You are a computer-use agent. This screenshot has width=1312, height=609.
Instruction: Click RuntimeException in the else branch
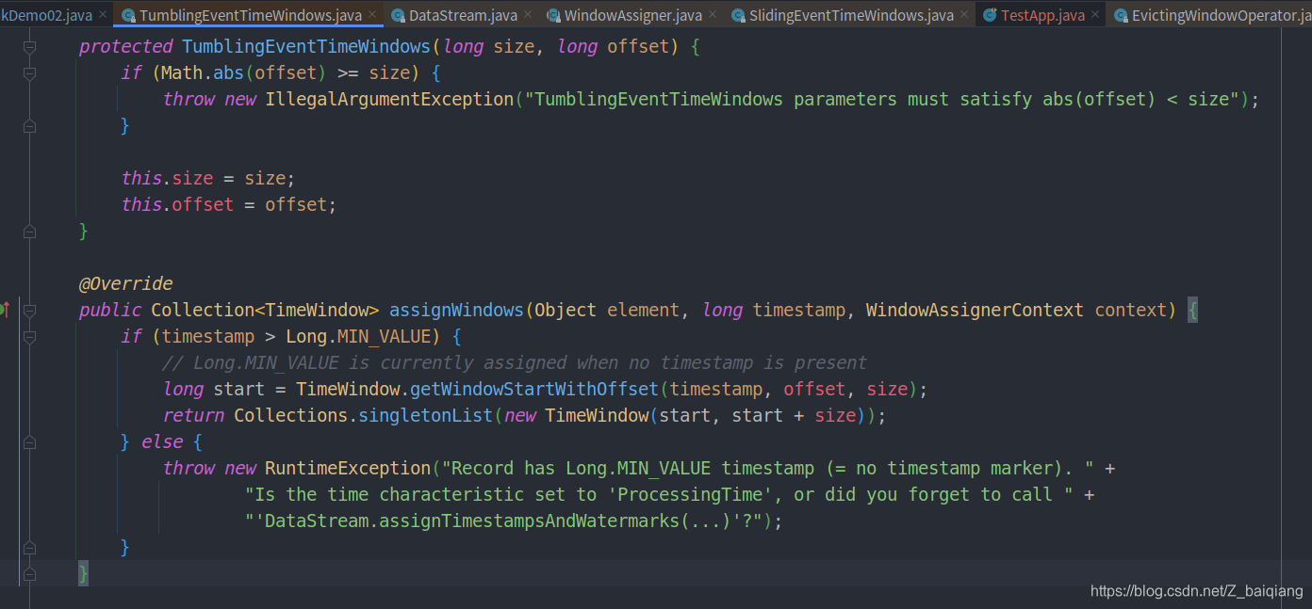pyautogui.click(x=348, y=468)
